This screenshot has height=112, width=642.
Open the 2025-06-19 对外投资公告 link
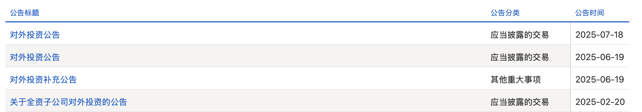35,57
